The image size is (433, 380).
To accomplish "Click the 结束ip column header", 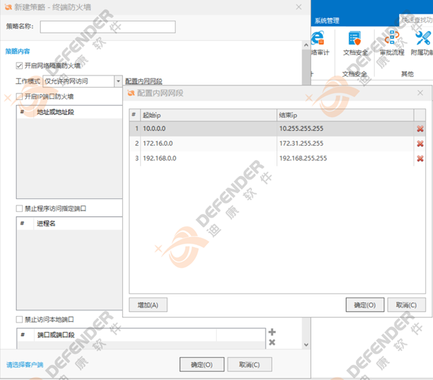I will [x=345, y=115].
